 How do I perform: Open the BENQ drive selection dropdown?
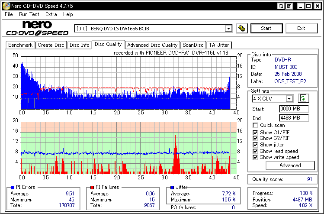(228, 29)
